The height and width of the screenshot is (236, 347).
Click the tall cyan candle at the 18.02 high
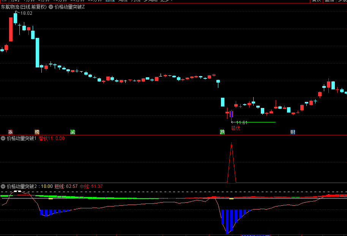(x=15, y=18)
